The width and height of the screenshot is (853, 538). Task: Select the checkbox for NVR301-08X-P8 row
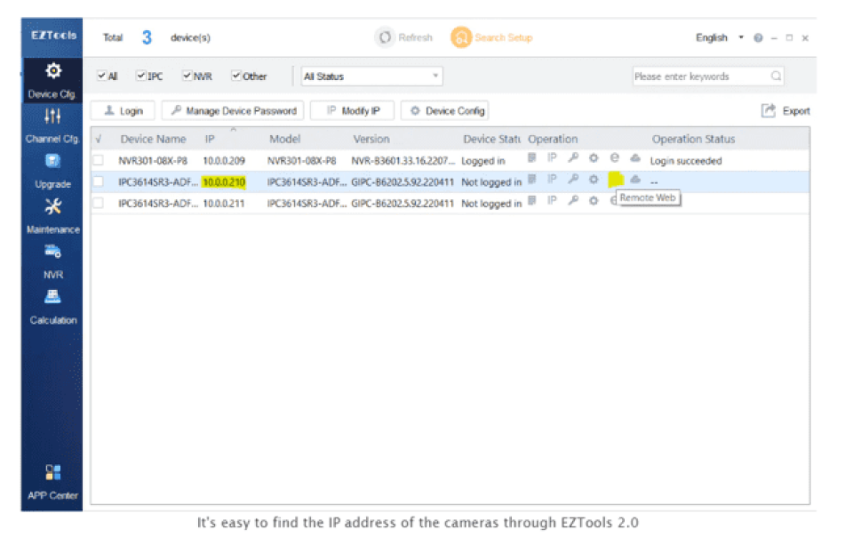[x=99, y=161]
